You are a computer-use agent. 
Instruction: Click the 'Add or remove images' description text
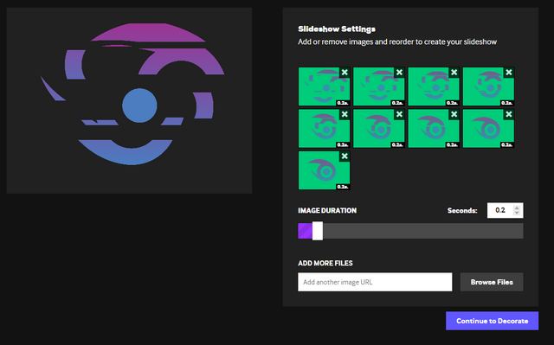pos(397,42)
